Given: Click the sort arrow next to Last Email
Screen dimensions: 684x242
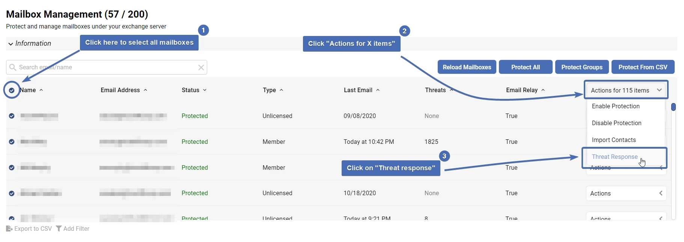Looking at the screenshot, I should coord(378,90).
